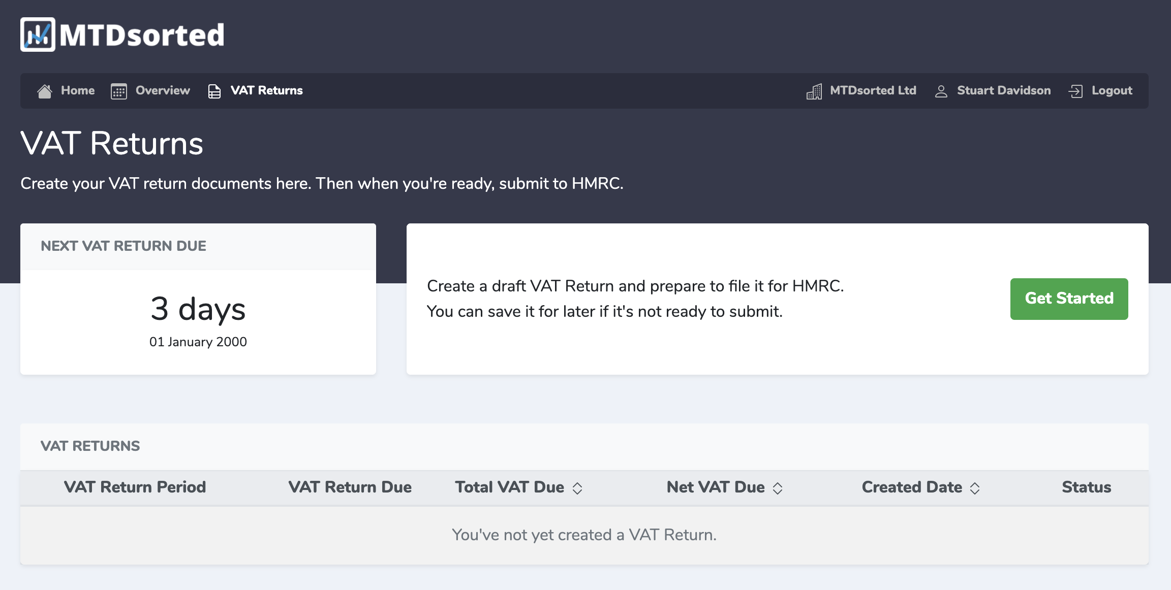
Task: Go to the Overview menu item
Action: 163,90
